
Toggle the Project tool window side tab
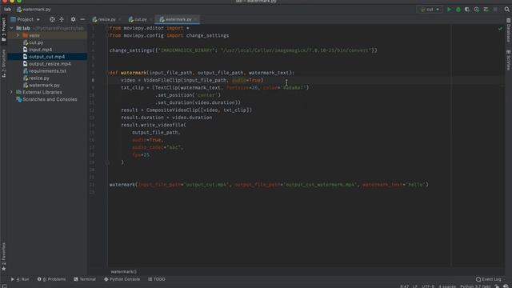pyautogui.click(x=3, y=30)
